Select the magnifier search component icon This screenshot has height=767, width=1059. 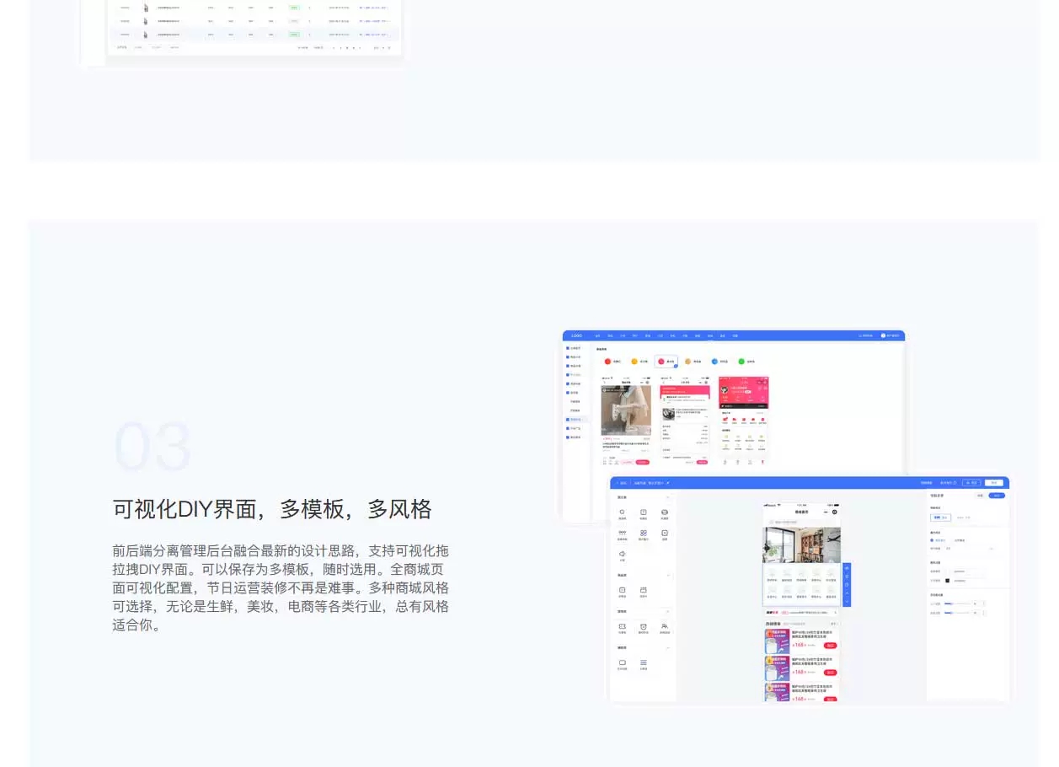(623, 512)
